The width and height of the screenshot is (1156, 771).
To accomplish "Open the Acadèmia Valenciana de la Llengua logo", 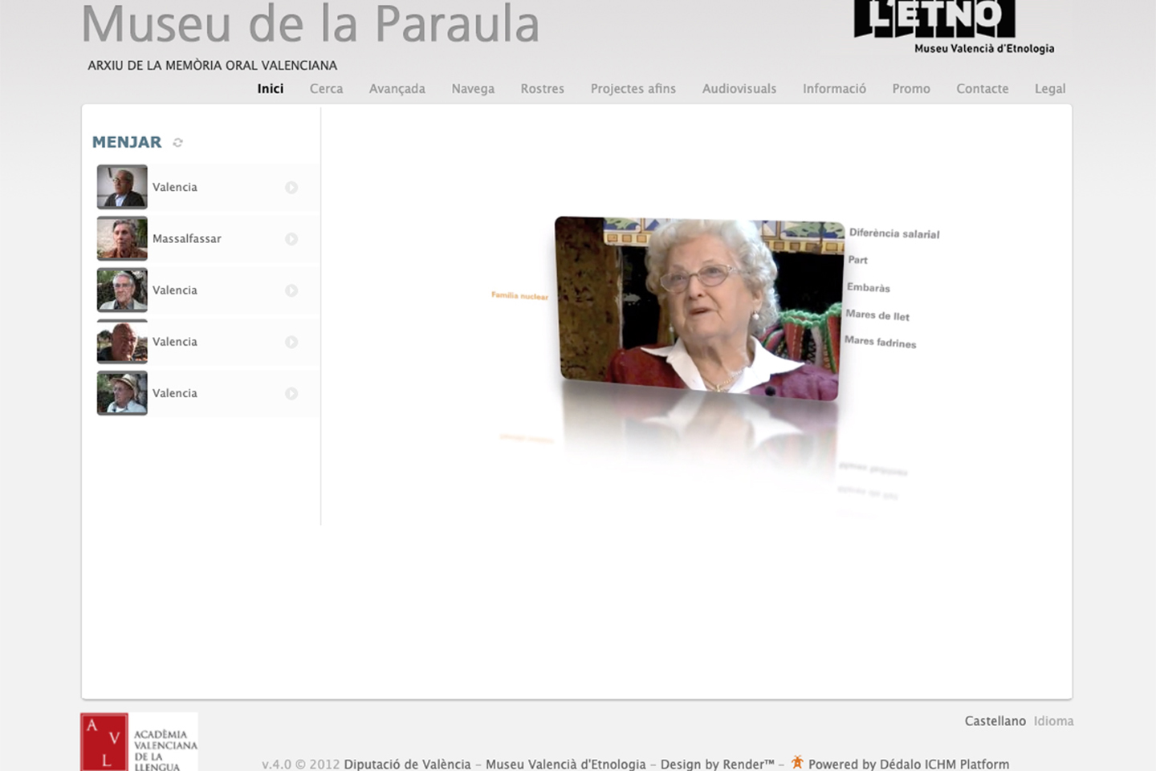I will (139, 743).
